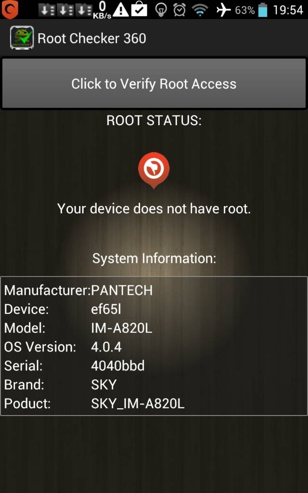Image resolution: width=308 pixels, height=493 pixels.
Task: Tap the 19:54 clock in status bar
Action: (288, 10)
